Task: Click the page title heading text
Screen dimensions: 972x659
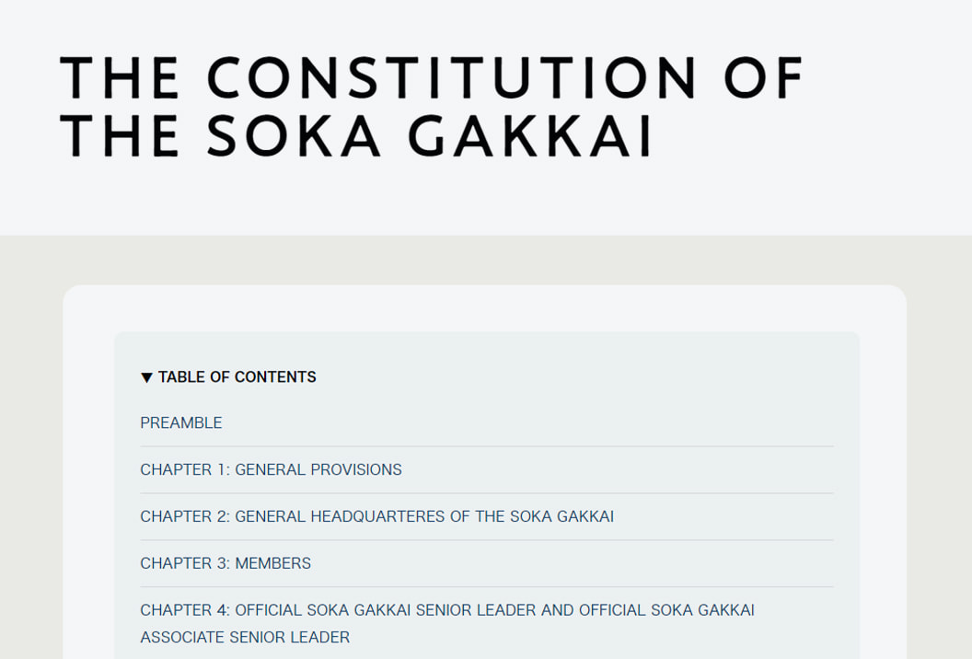Action: pos(431,105)
